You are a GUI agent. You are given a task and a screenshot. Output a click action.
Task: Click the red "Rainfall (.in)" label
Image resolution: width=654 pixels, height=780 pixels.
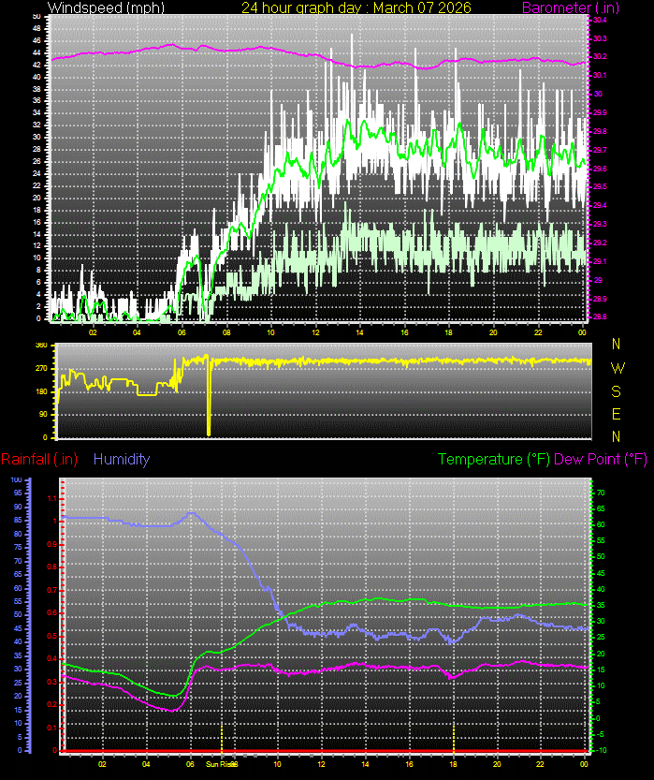tap(39, 459)
